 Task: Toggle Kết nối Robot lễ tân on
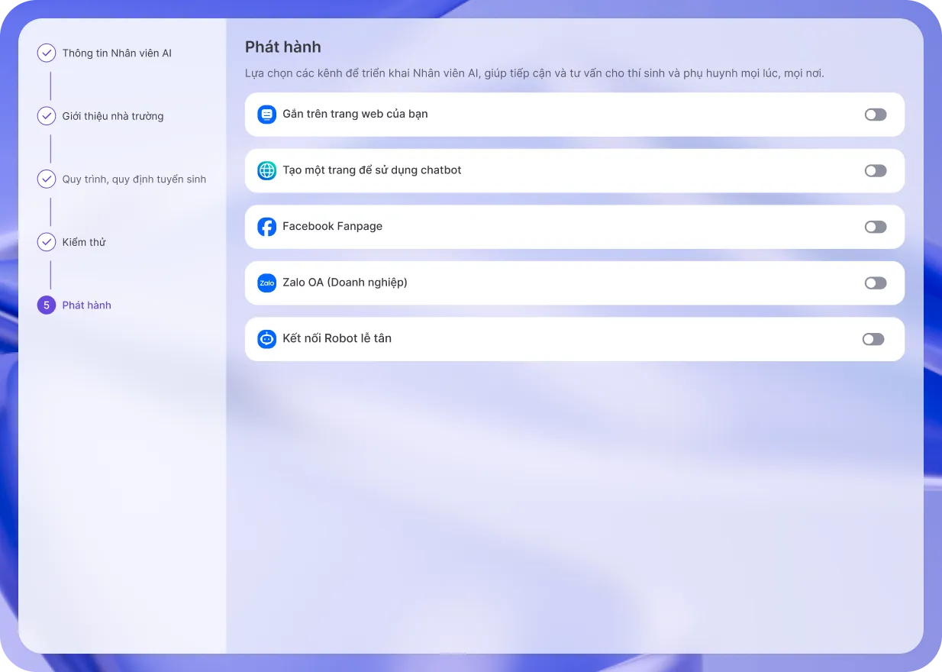pyautogui.click(x=873, y=339)
